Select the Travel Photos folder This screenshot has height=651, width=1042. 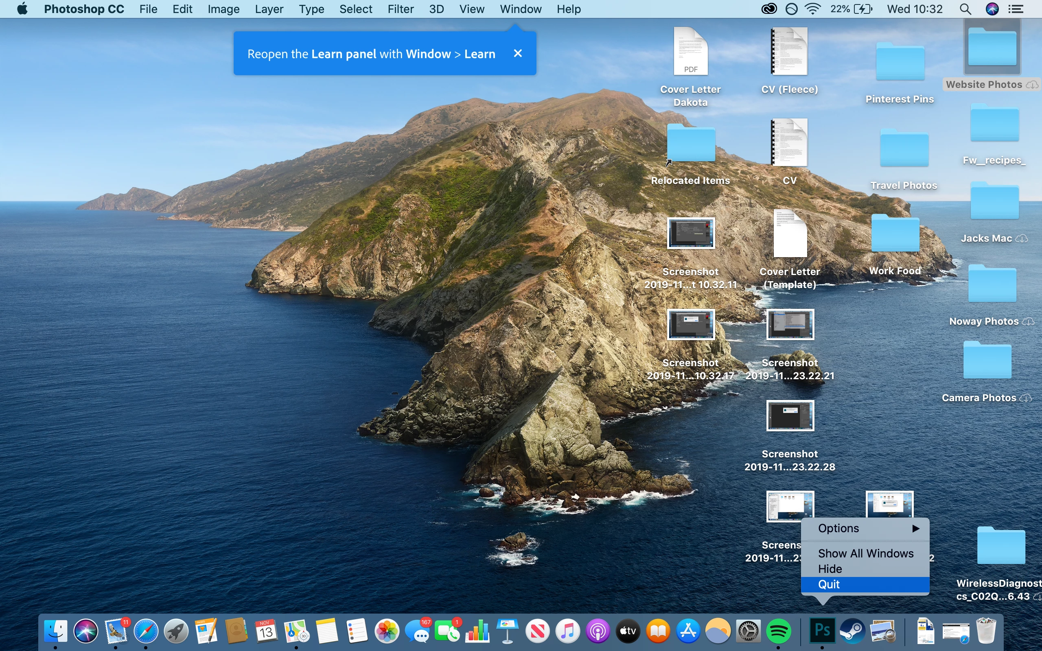[x=904, y=149]
